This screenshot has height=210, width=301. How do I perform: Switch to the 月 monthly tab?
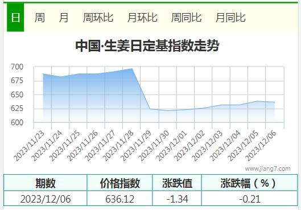(x=64, y=18)
